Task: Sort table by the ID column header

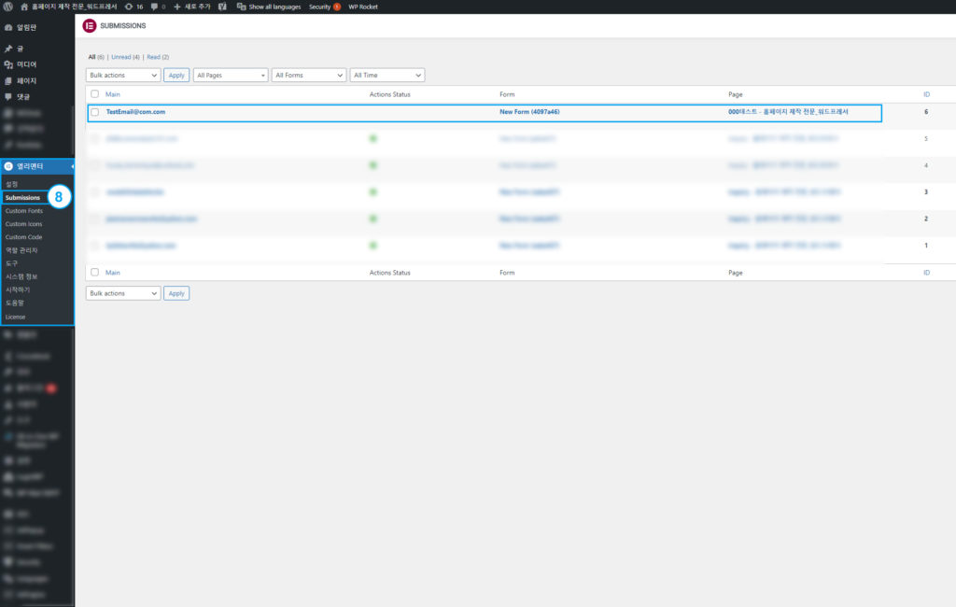Action: coord(926,94)
